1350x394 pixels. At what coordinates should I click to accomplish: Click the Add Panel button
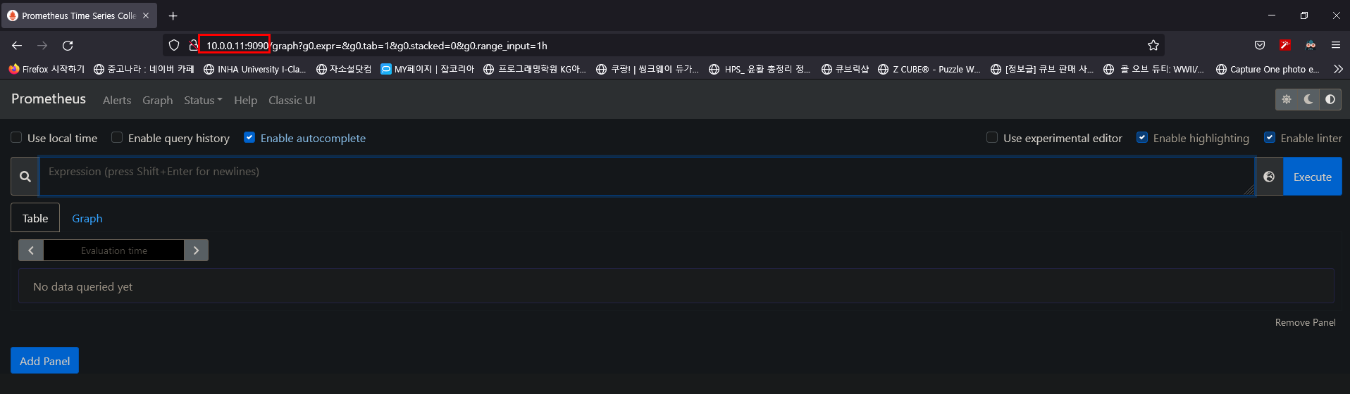[44, 361]
